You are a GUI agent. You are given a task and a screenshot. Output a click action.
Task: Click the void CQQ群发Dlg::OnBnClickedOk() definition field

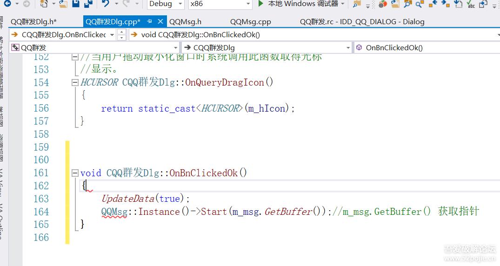click(314, 35)
